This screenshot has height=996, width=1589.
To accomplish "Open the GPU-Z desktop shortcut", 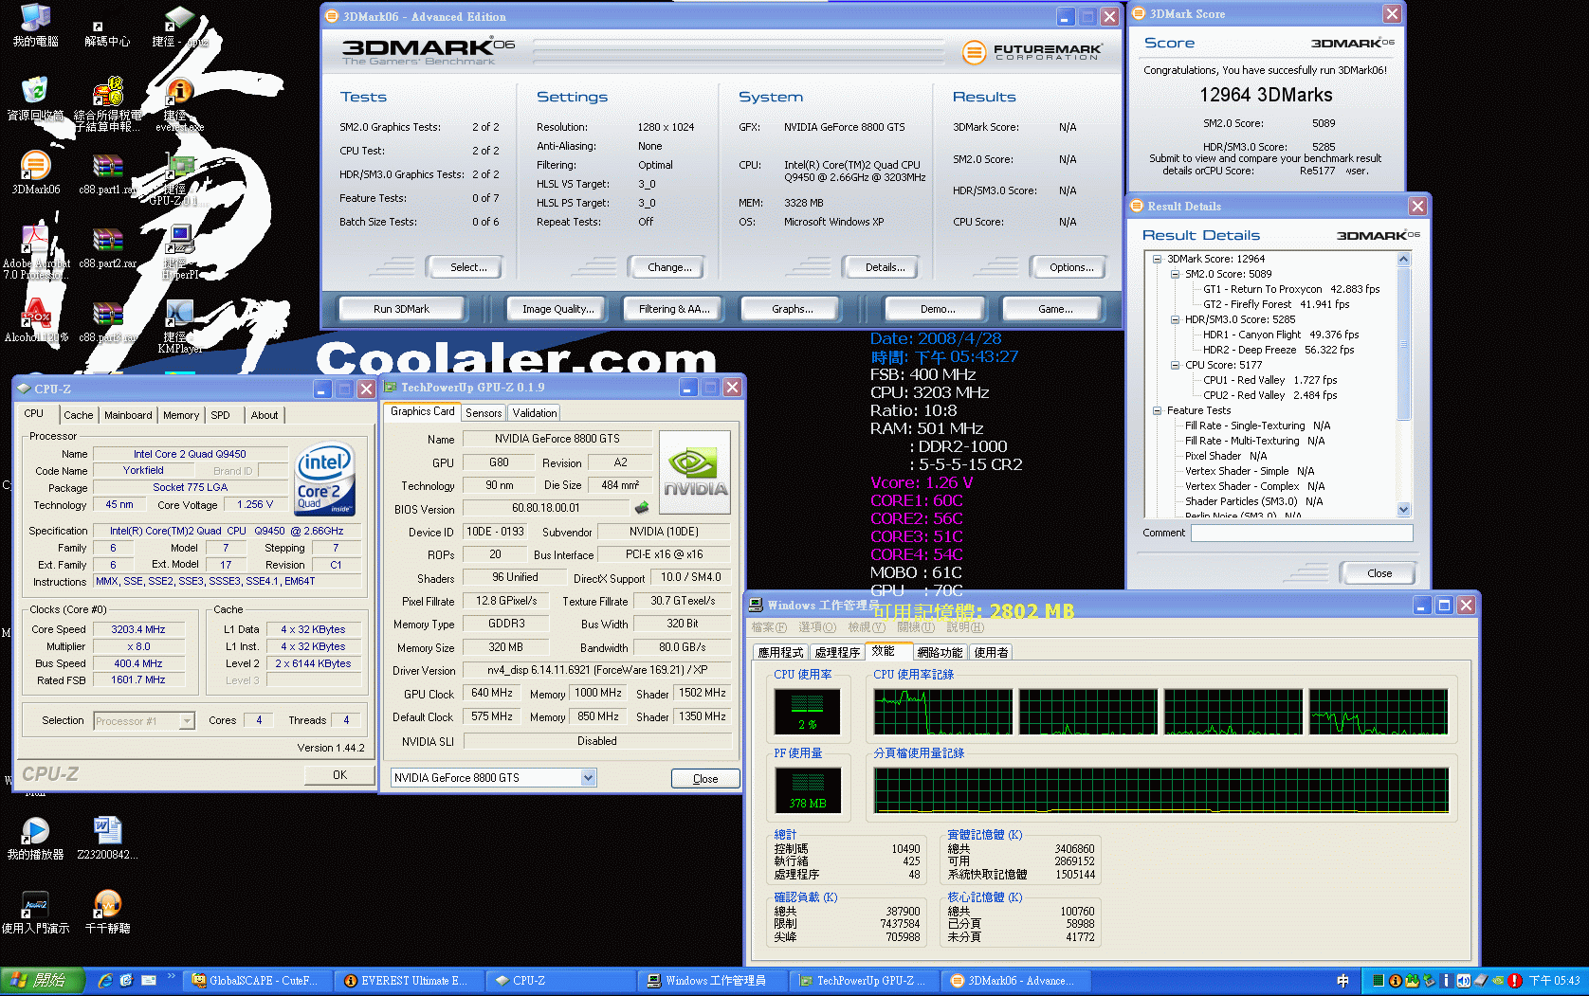I will coord(179,178).
